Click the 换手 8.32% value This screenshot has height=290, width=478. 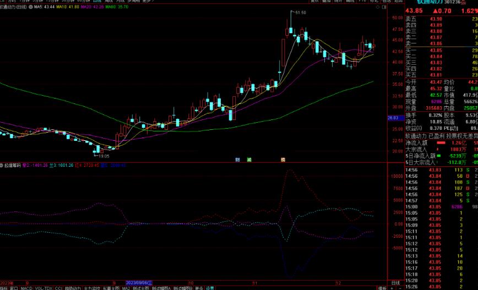(x=435, y=115)
